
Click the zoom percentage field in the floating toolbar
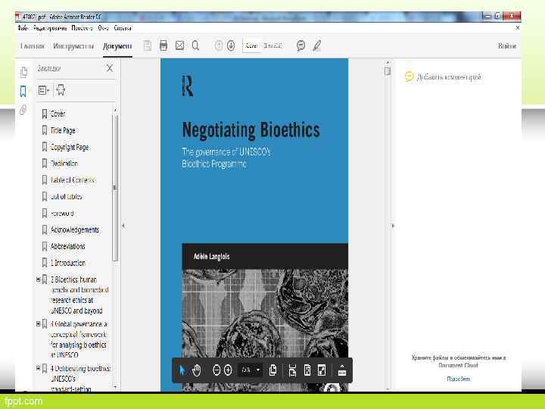(x=247, y=370)
